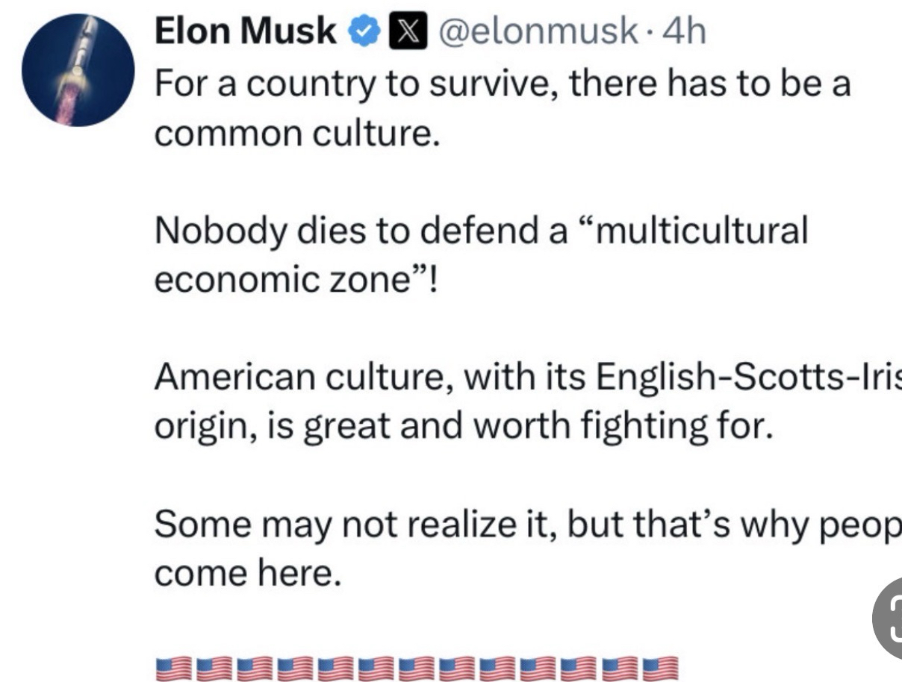Click the "economic zone"! text line
Screen dimensions: 902x682
[x=299, y=282]
